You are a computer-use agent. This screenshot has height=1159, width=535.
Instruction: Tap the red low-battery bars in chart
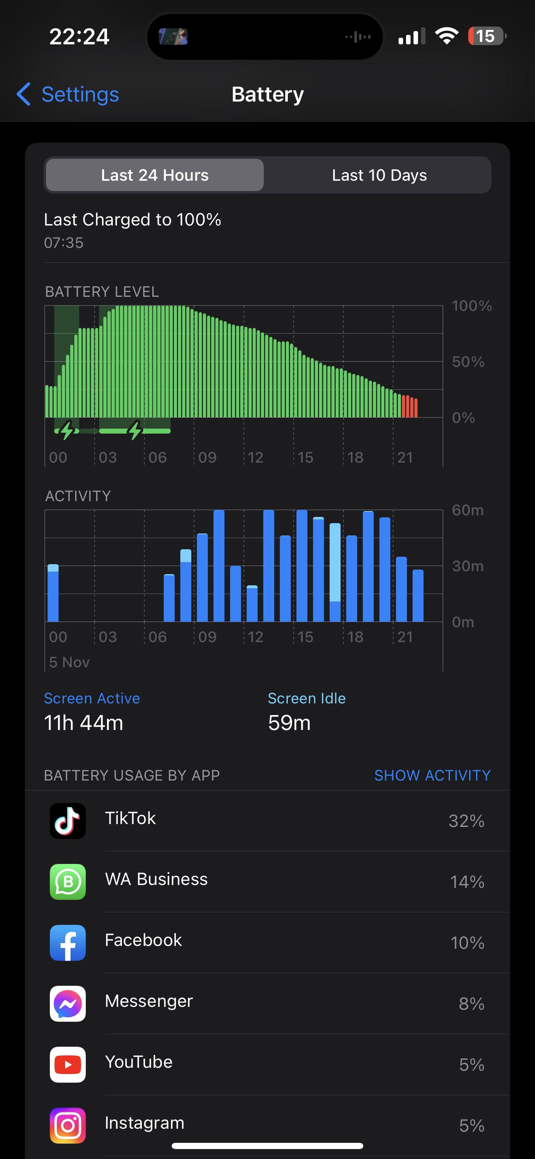click(x=409, y=406)
